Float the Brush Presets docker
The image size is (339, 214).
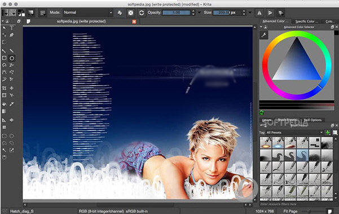tap(332, 125)
